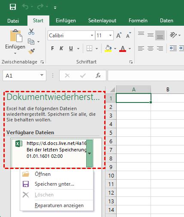This screenshot has height=217, width=184.
Task: Click the Borders icon
Action: (x=89, y=48)
